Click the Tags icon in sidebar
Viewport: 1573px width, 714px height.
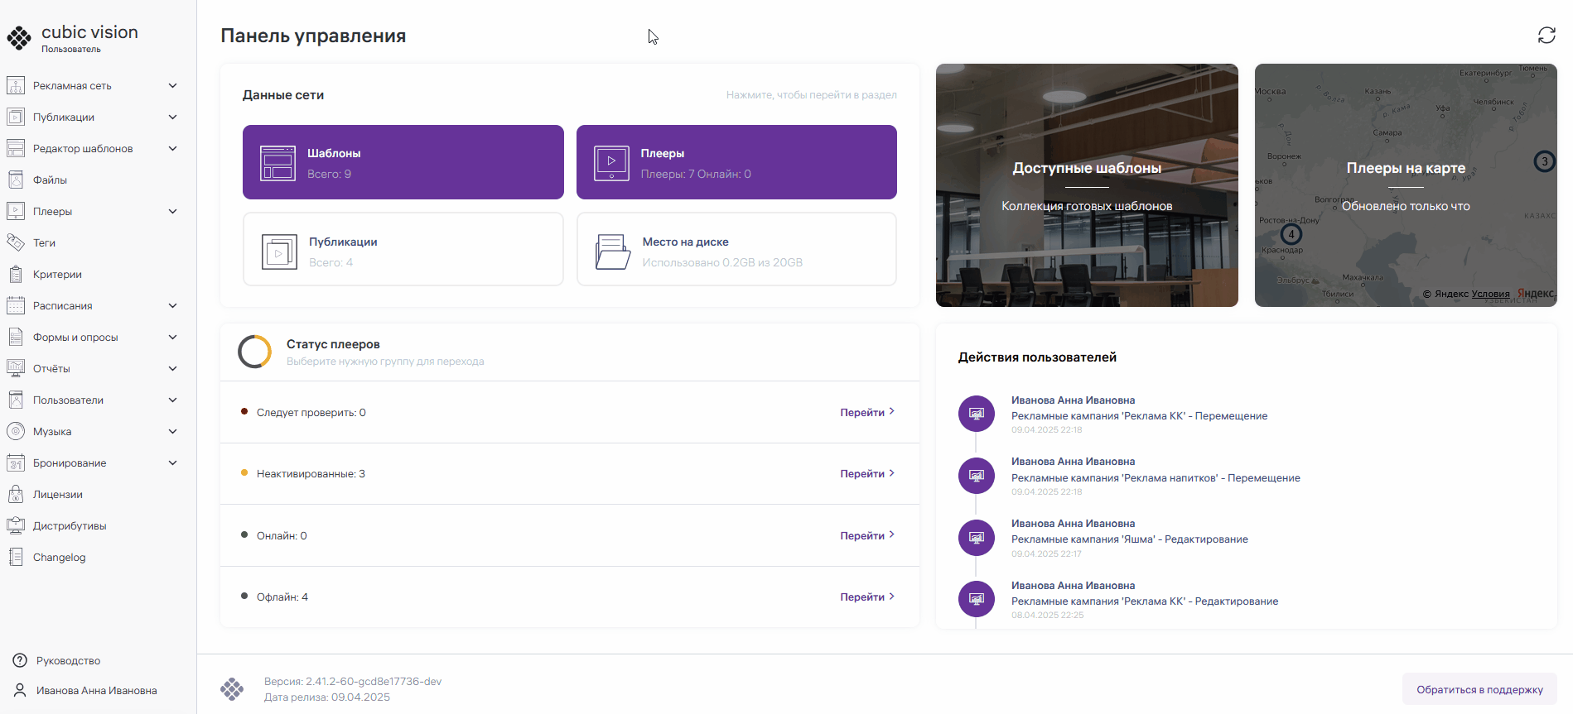(16, 242)
